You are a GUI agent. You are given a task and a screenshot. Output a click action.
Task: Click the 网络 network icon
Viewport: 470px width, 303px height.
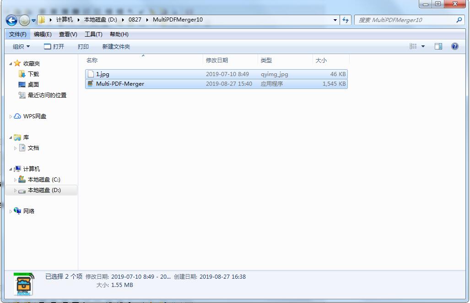pyautogui.click(x=17, y=211)
